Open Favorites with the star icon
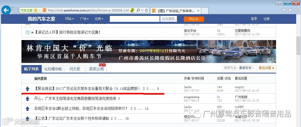Viewport: 301px width, 127px height. coord(290,10)
